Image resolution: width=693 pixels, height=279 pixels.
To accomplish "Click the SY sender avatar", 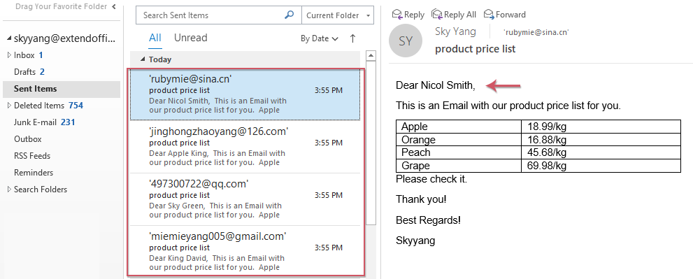I will 406,41.
